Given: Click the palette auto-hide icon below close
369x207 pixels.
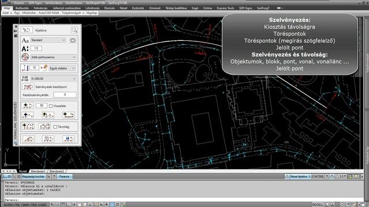Looking at the screenshot, I should 16,31.
